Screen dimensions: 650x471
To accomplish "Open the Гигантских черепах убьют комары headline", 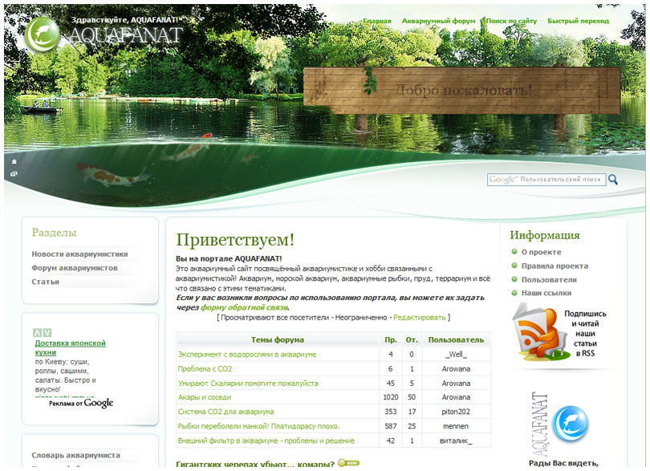I will pyautogui.click(x=255, y=464).
